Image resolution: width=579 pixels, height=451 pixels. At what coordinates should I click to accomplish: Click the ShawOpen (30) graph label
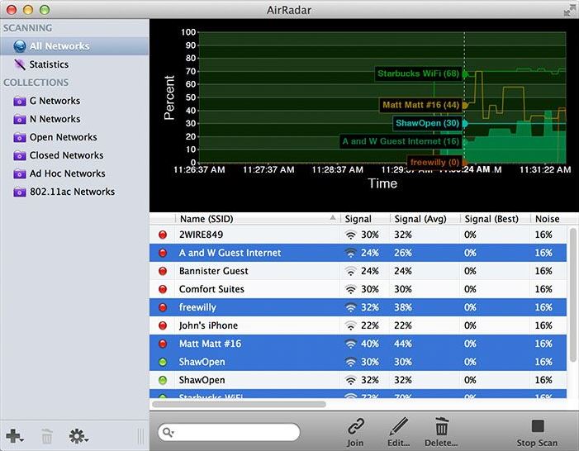427,123
